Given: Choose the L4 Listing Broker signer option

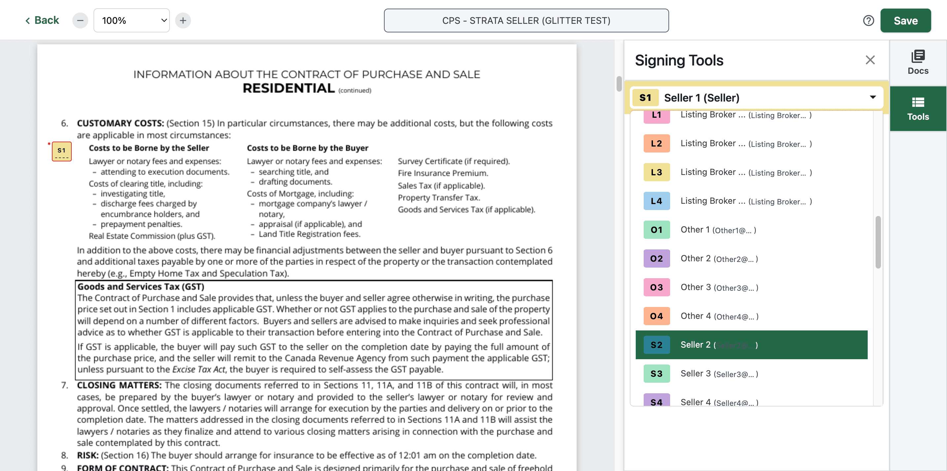Looking at the screenshot, I should click(x=751, y=201).
